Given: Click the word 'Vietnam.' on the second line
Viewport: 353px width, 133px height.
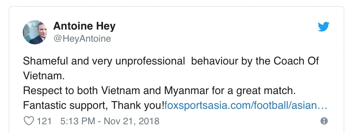Looking at the screenshot, I should [x=44, y=76].
